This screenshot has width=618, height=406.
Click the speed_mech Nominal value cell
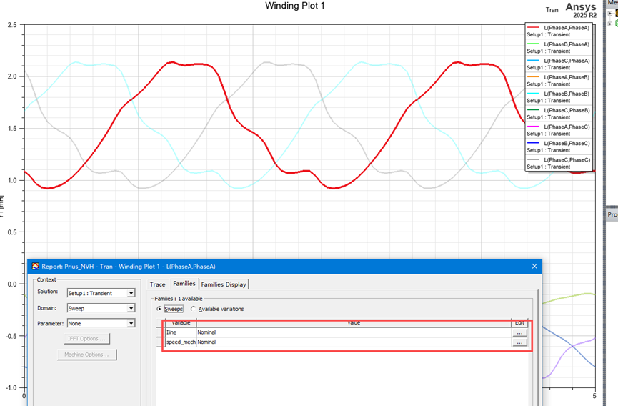[x=354, y=342]
